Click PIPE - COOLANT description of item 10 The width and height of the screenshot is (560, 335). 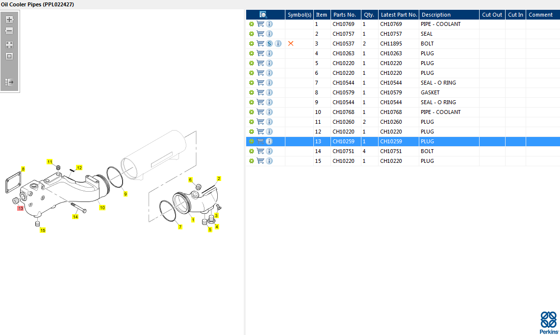(x=441, y=112)
